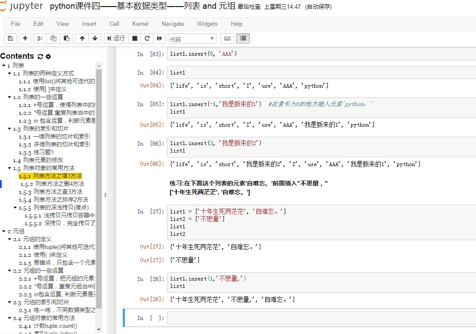Go to 1.5.4 列表方法之排序2方法
The image size is (476, 334).
(53, 200)
